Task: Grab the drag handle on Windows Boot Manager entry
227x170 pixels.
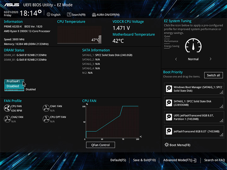Action: (222, 93)
